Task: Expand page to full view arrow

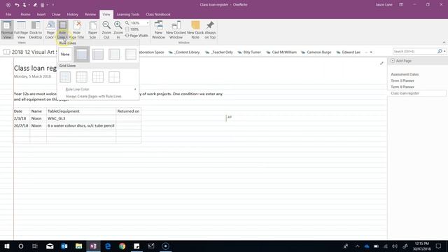Action: [x=381, y=63]
